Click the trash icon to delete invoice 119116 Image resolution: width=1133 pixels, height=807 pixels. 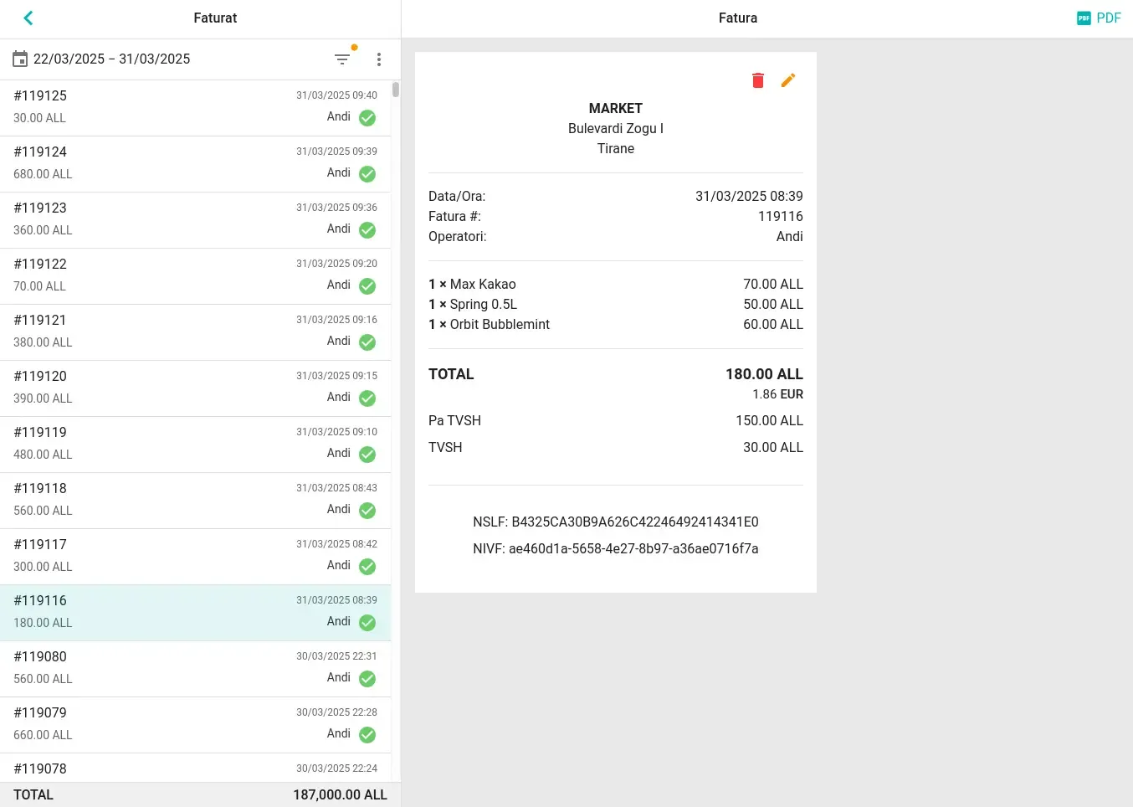tap(757, 80)
